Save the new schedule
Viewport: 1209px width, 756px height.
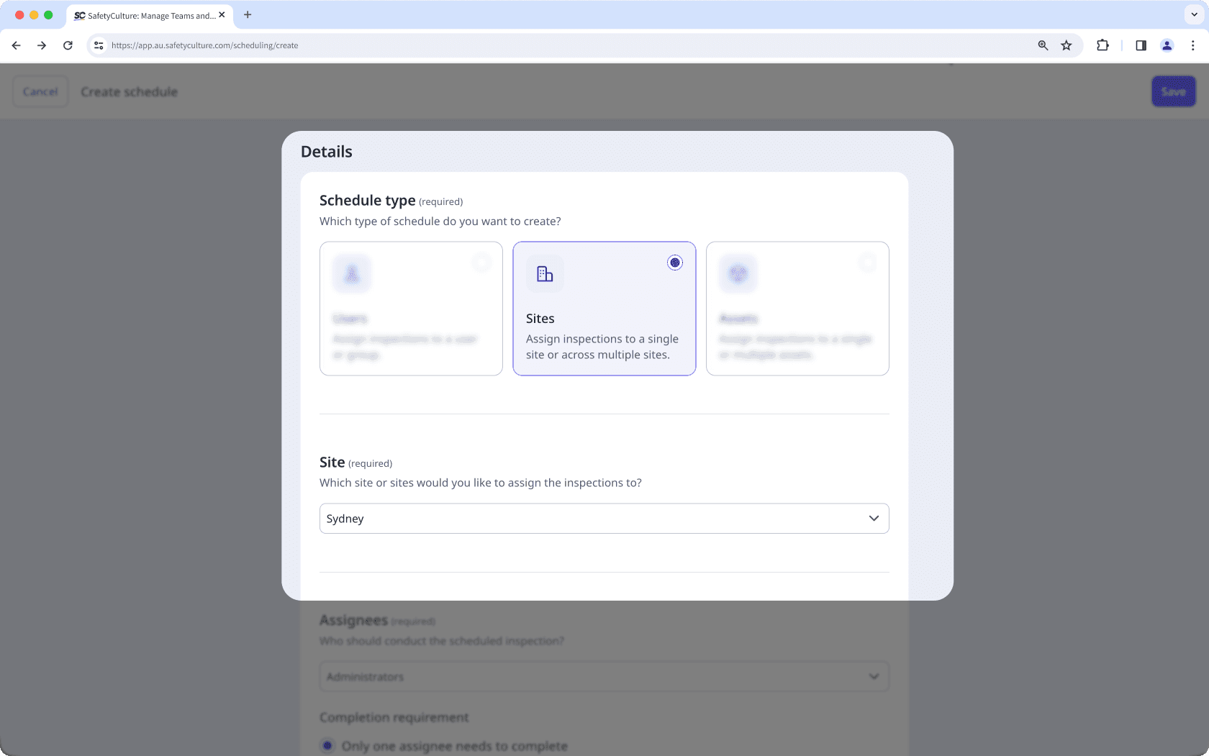coord(1172,91)
